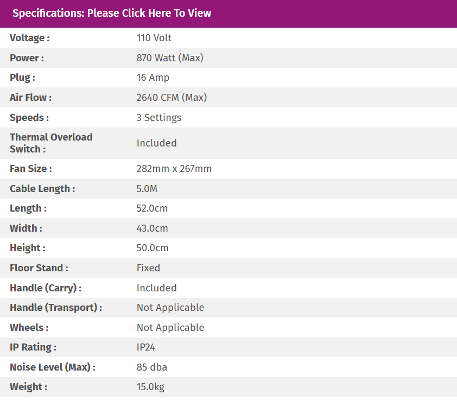Select the Thermal Overload Switch label

[x=51, y=143]
